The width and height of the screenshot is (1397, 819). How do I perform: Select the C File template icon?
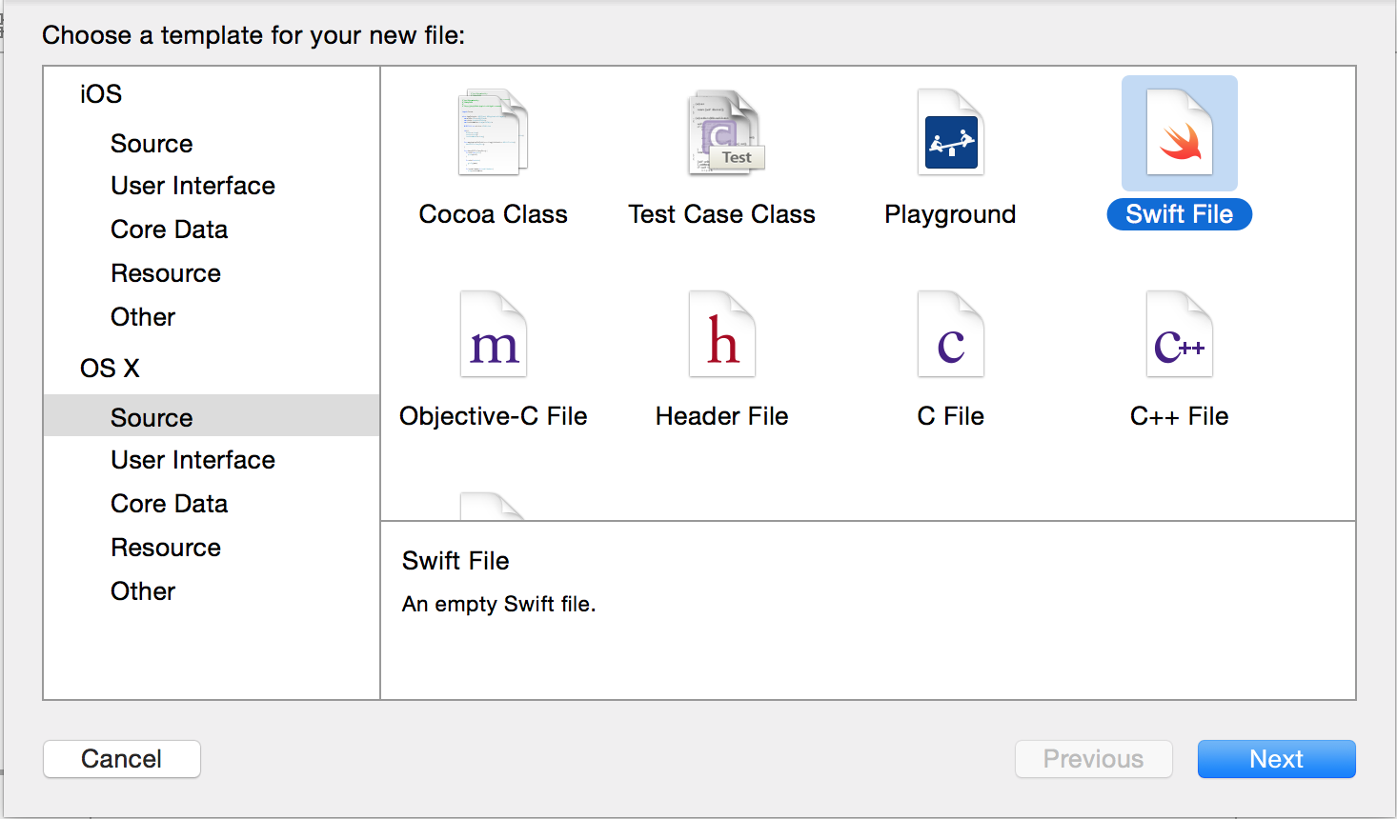[x=949, y=333]
